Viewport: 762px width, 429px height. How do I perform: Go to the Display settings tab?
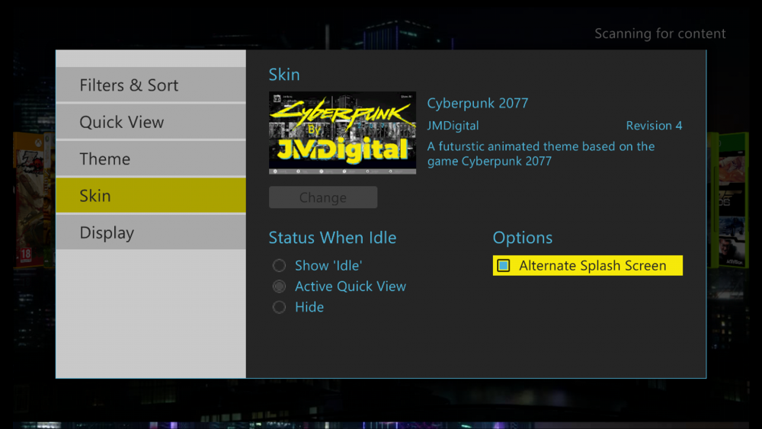[151, 232]
